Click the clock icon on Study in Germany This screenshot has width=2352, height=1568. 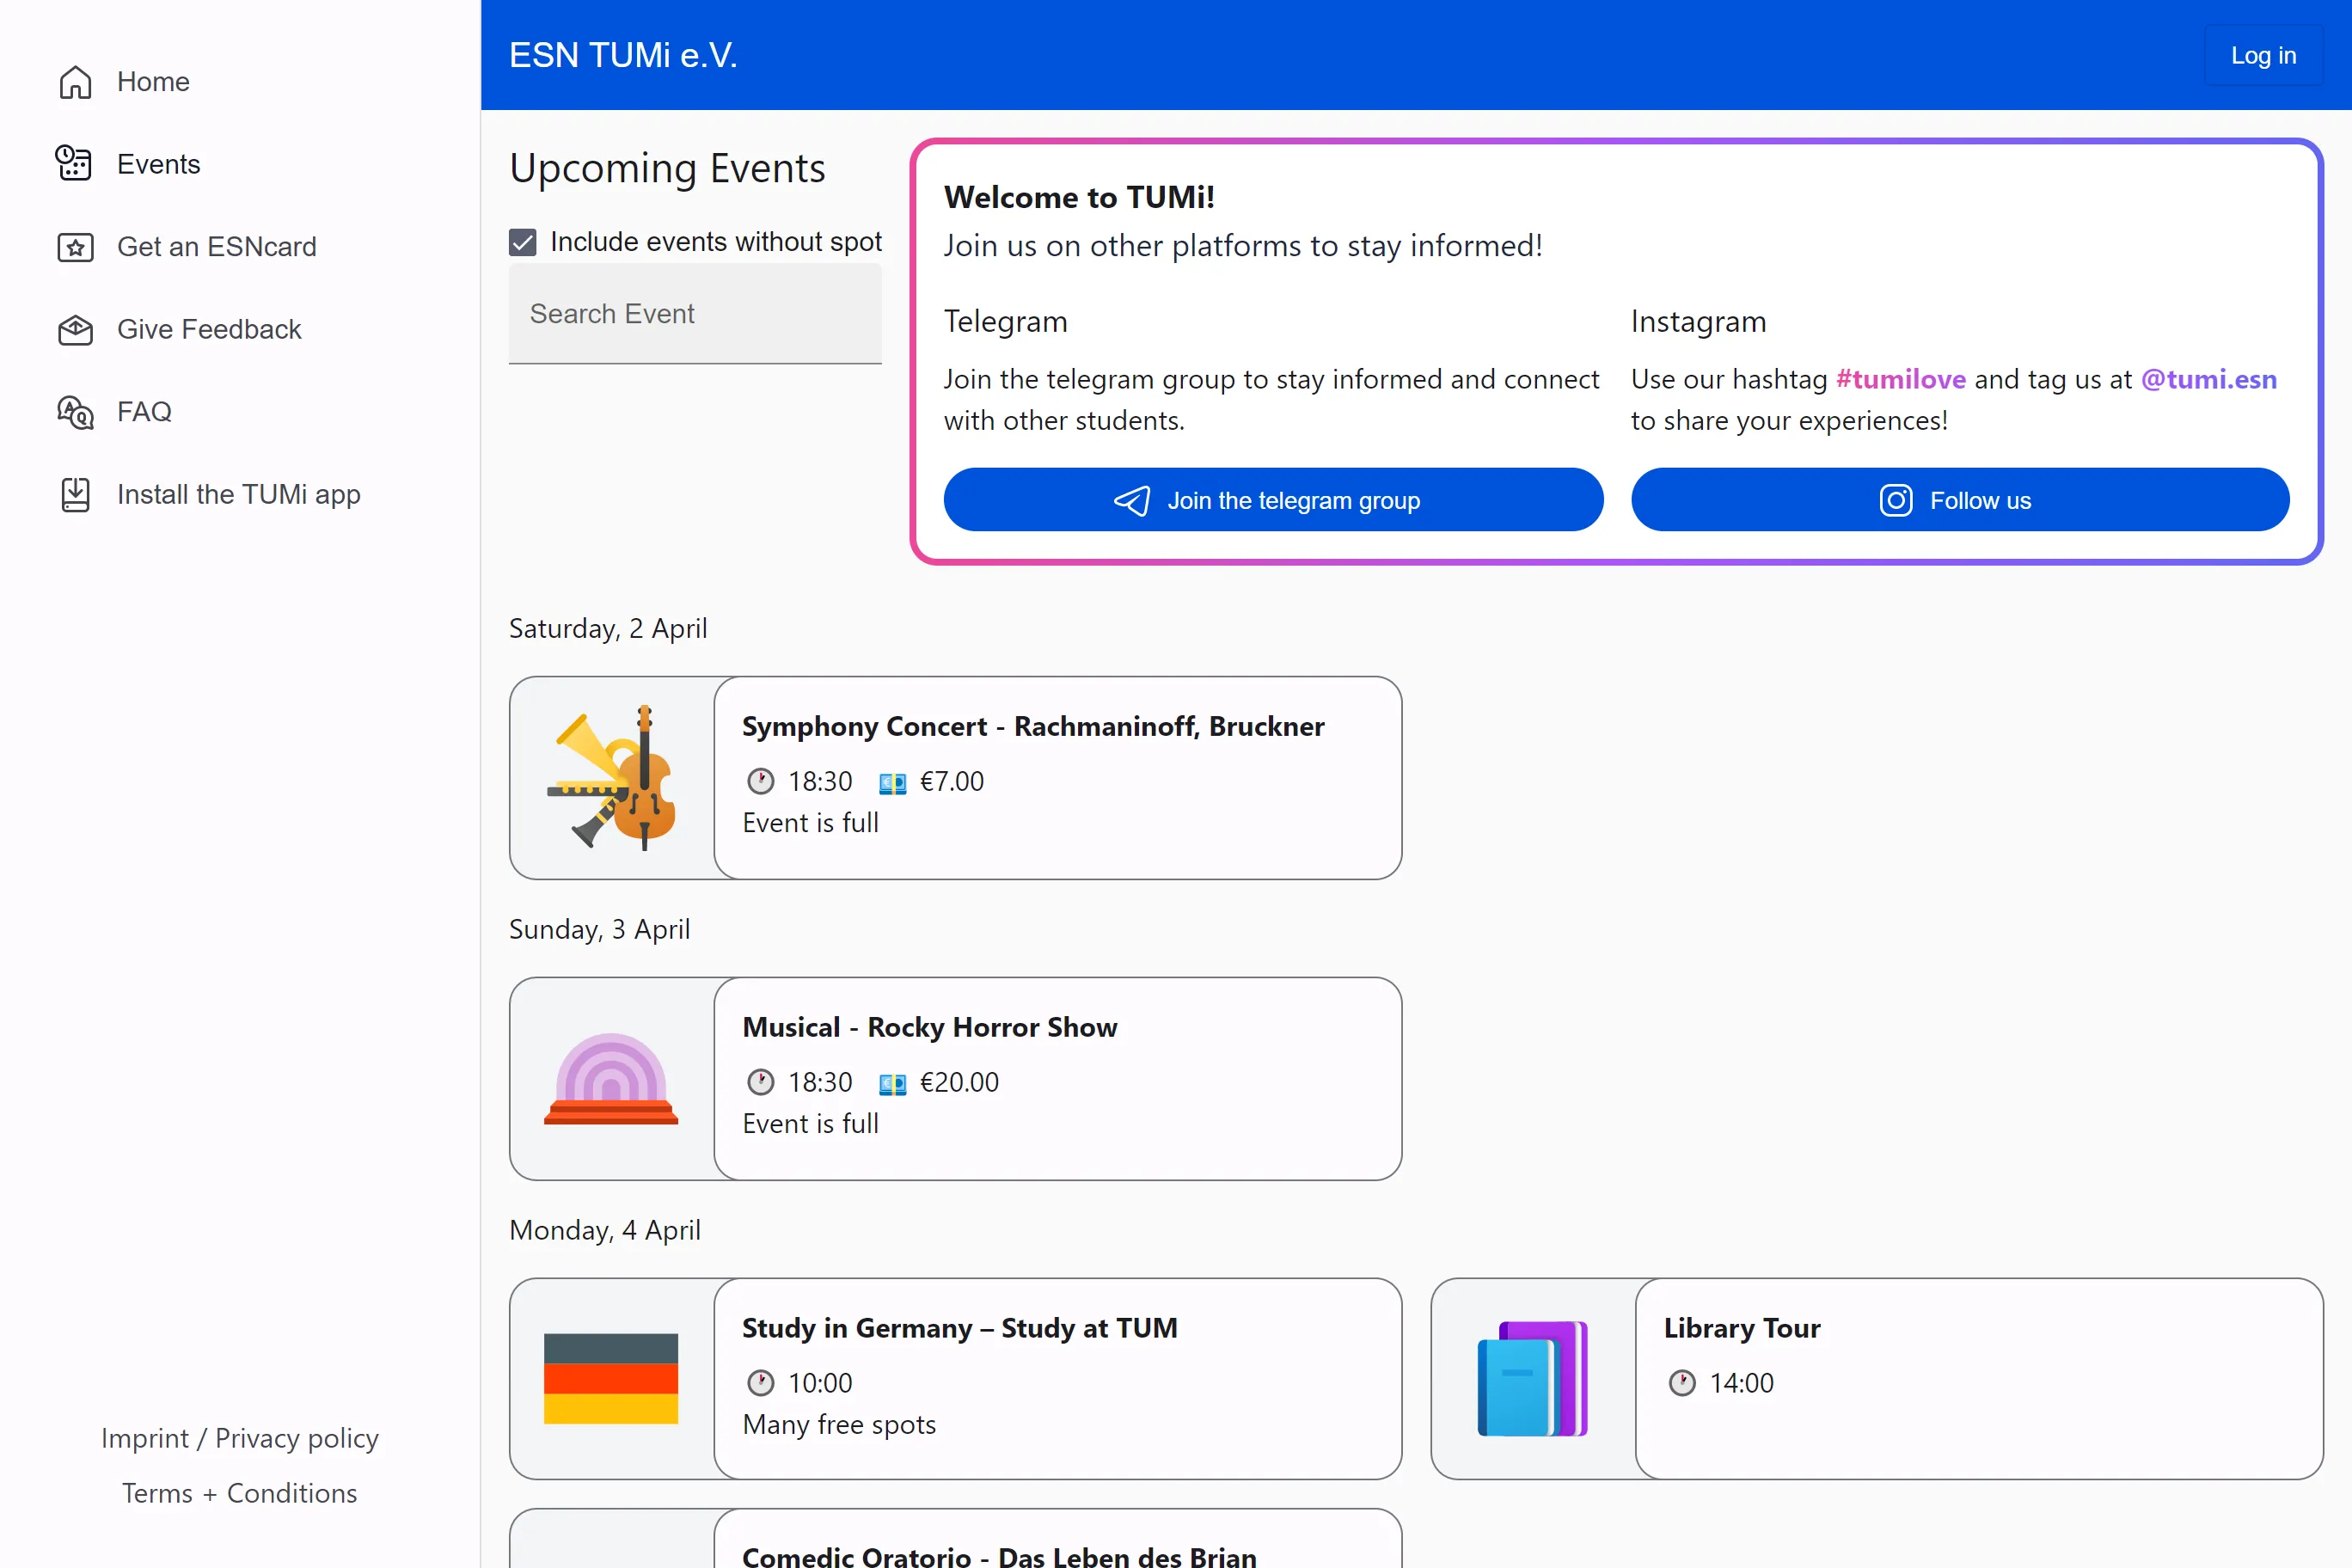(760, 1383)
